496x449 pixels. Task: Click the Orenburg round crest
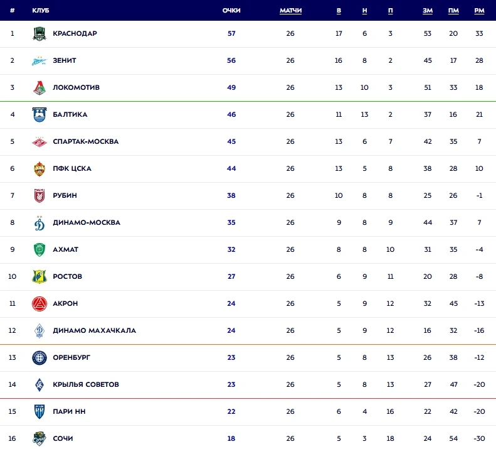point(40,358)
